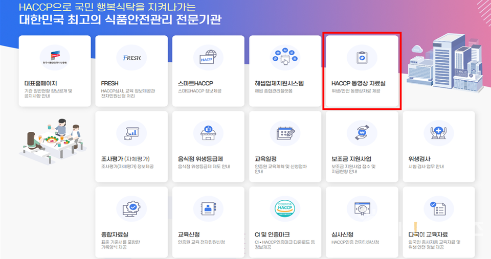491x259 pixels.
Task: Click the tagline 'HACCP으로 국민 행복식탁을 지켜나가는'
Action: coord(107,7)
